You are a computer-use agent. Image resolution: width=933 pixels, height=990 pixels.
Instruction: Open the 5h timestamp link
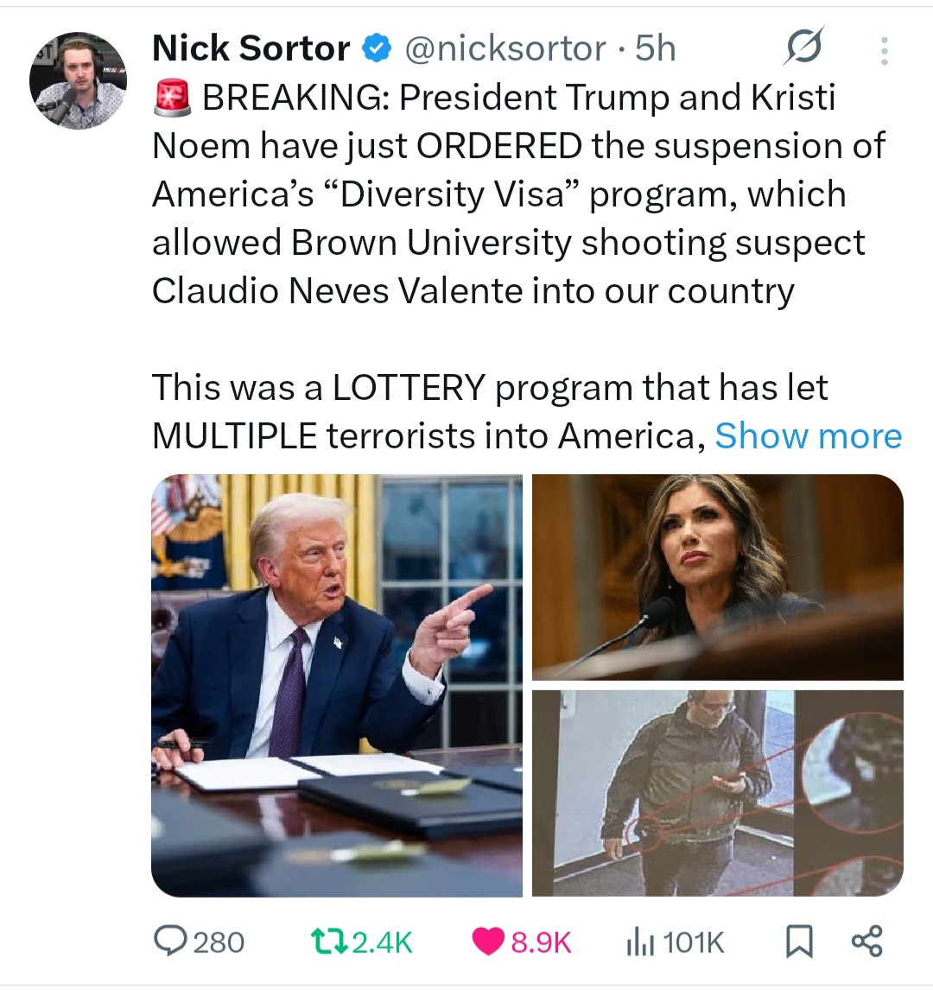pyautogui.click(x=655, y=48)
